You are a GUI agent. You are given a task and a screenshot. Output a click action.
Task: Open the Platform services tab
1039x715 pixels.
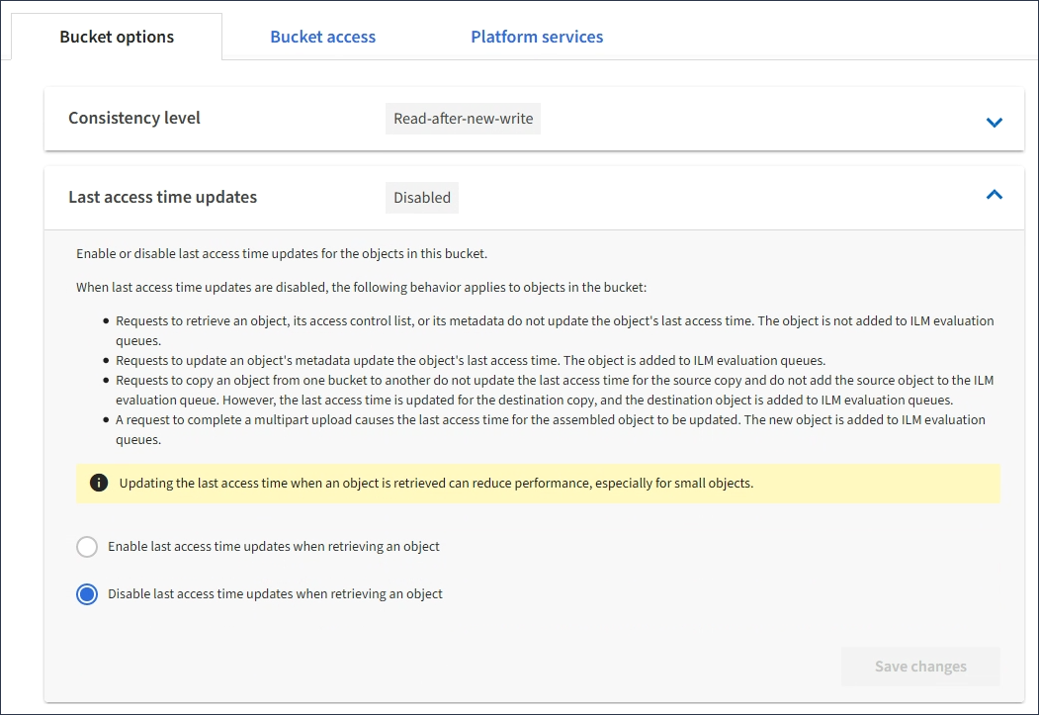[x=537, y=37]
